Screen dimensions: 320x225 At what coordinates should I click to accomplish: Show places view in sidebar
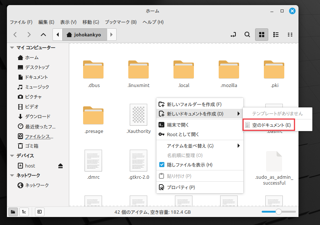13,212
